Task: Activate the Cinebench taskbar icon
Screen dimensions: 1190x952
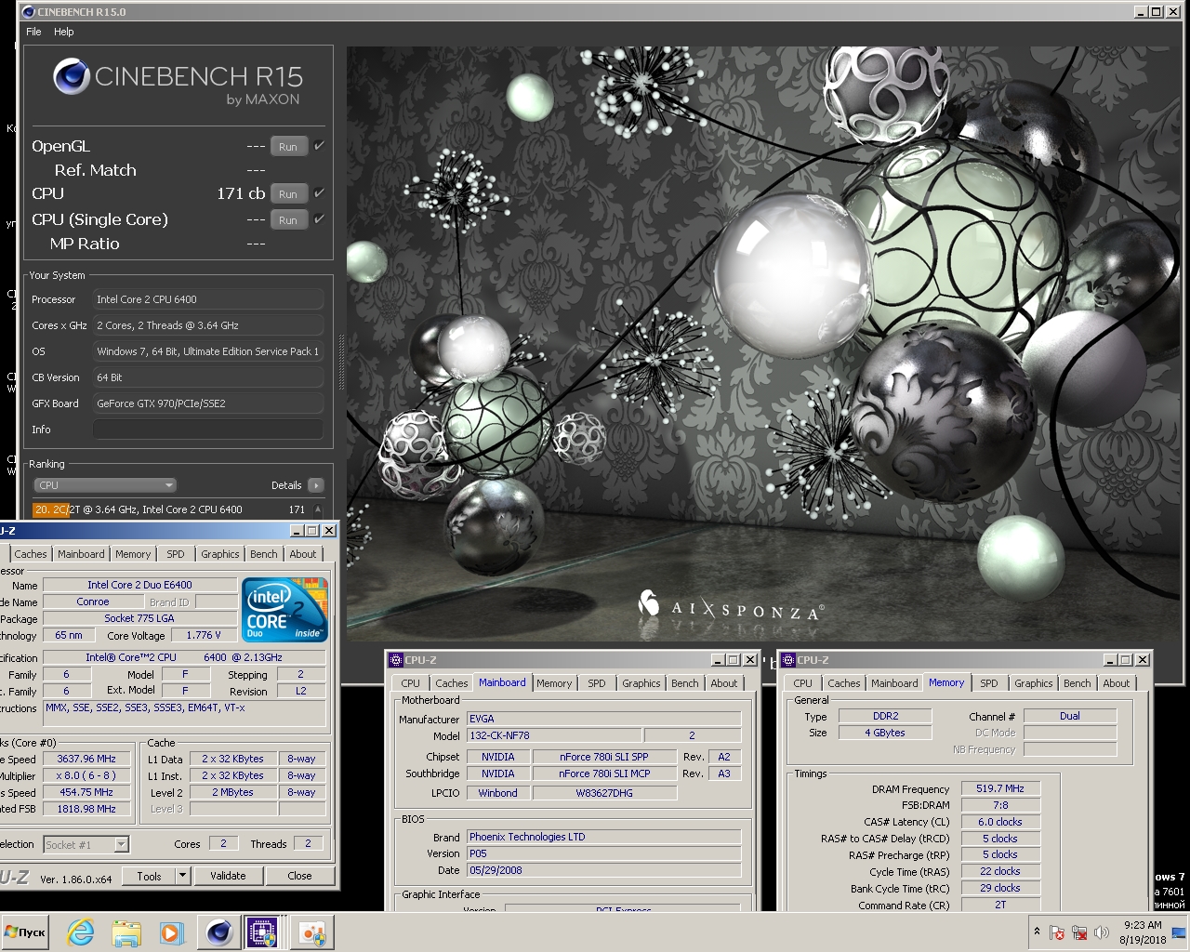Action: click(x=218, y=932)
